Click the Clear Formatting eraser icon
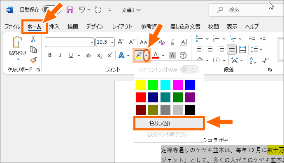The height and width of the screenshot is (163, 284). click(162, 42)
